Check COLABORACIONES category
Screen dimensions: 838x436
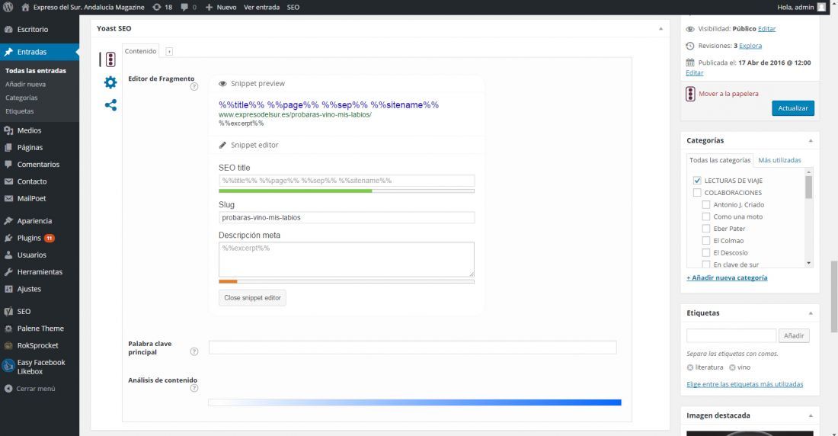pyautogui.click(x=697, y=193)
